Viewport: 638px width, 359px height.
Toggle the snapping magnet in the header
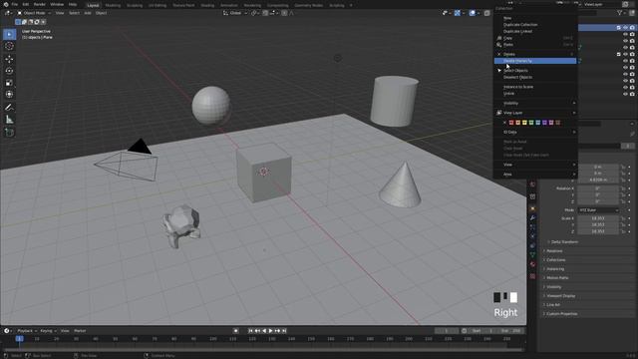pyautogui.click(x=265, y=13)
